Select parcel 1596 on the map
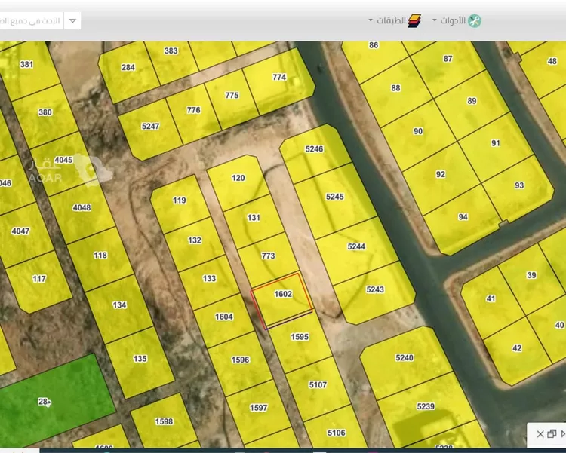Screen dimensions: 566x453 pos(240,363)
